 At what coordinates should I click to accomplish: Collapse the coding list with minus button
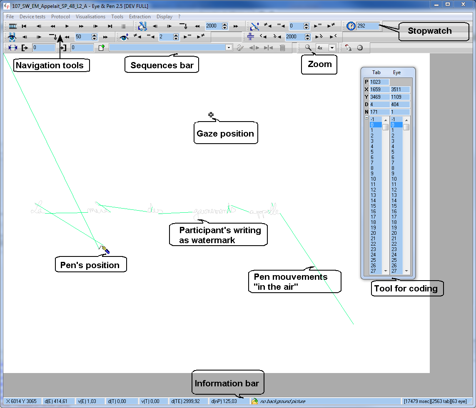click(x=366, y=118)
